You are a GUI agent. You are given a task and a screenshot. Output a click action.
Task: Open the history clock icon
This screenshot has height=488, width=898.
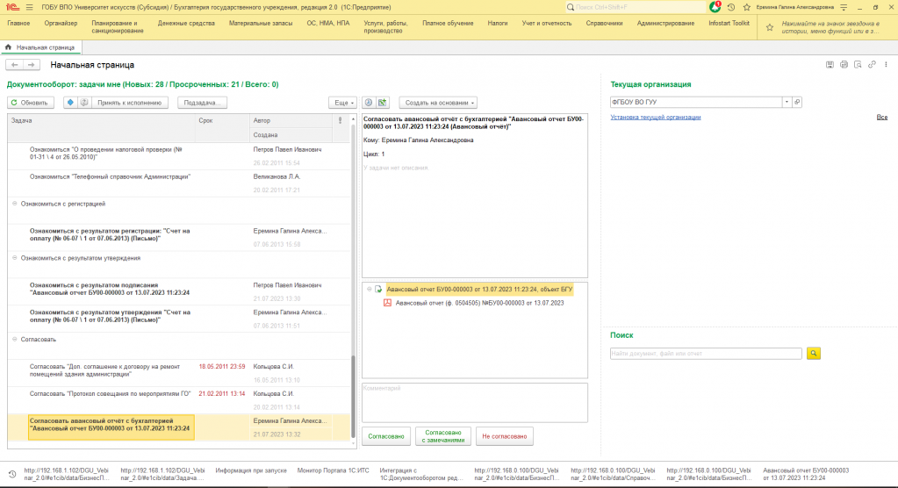click(731, 7)
